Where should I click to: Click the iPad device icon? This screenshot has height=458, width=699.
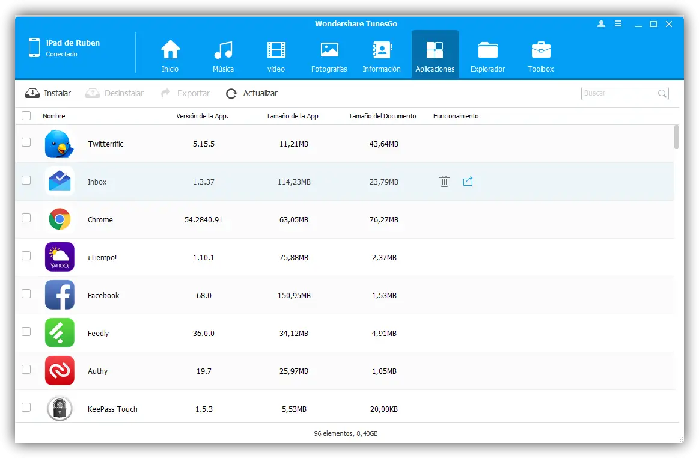(34, 47)
